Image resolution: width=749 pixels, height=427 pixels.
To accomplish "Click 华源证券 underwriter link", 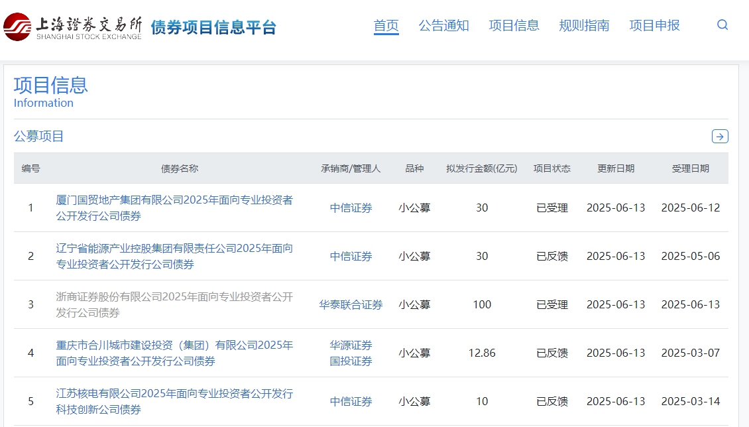I will 351,345.
